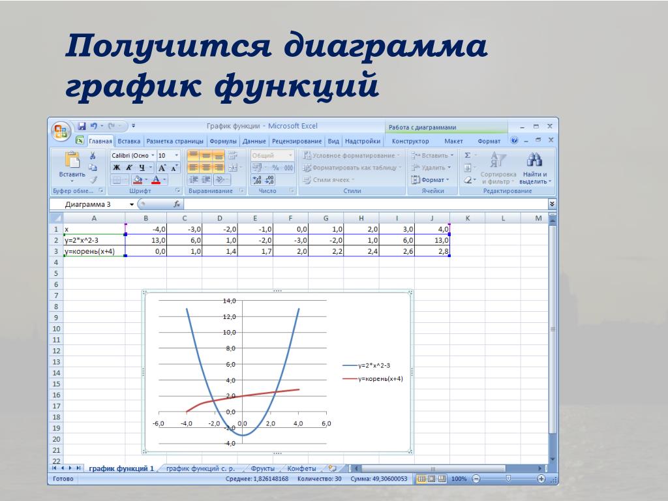Switch to page layout view in status bar
The image size is (668, 501).
coord(431,479)
